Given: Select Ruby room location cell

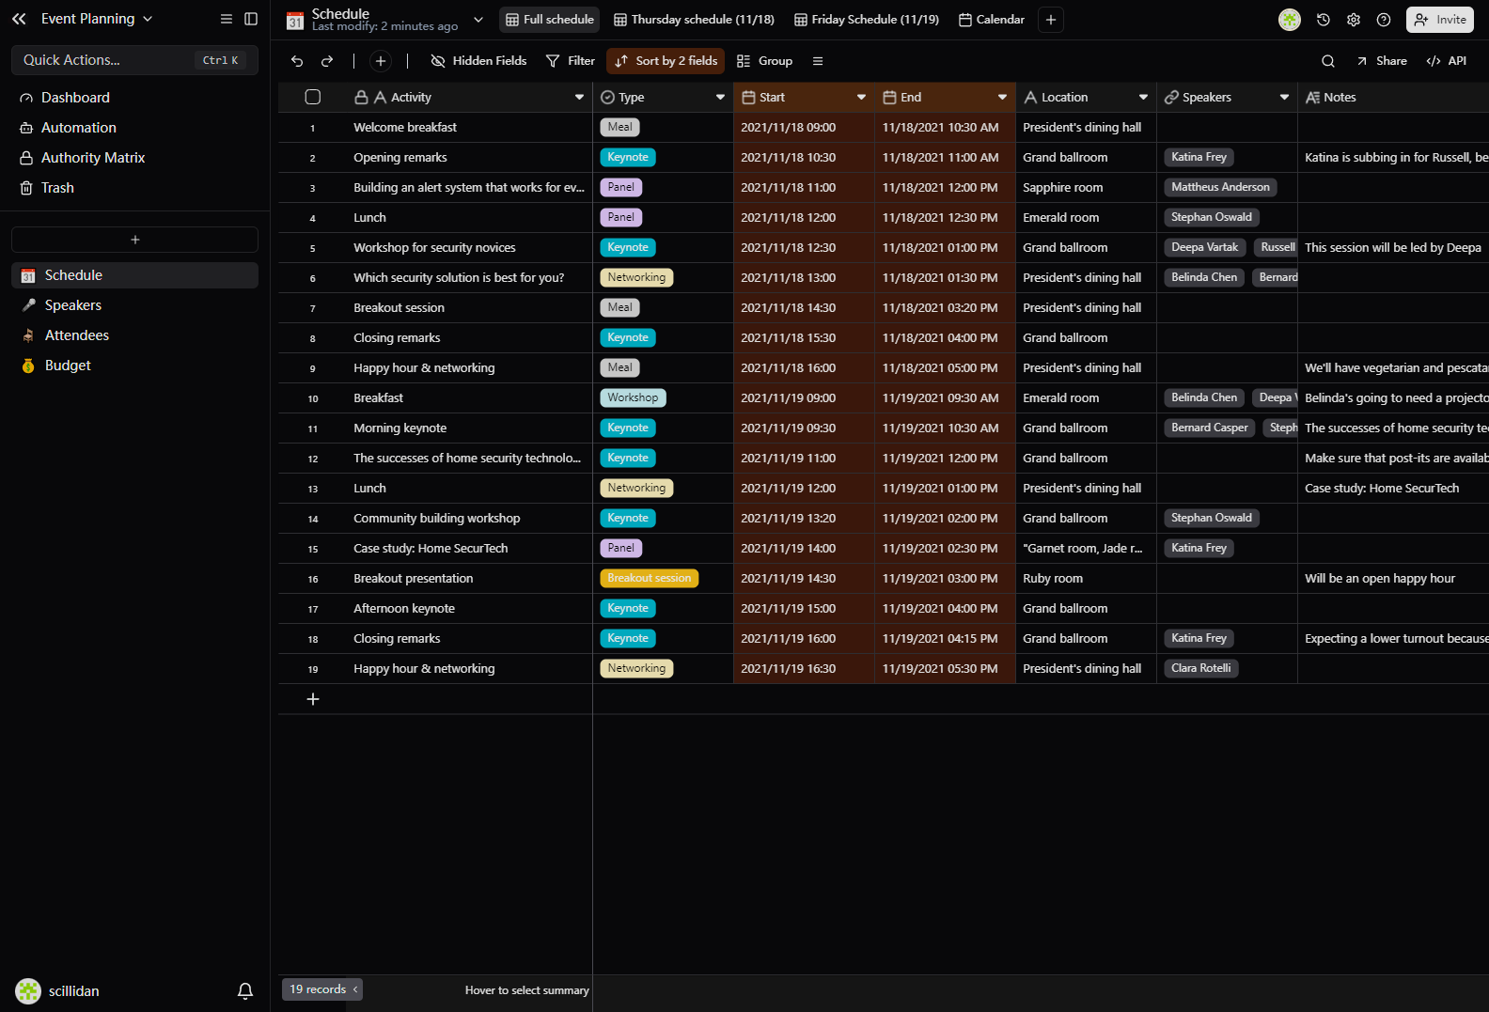Looking at the screenshot, I should click(x=1086, y=578).
